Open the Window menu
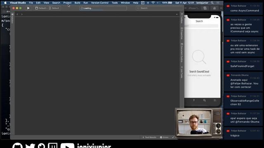Image resolution: width=264 pixels, height=148 pixels. point(125,3)
